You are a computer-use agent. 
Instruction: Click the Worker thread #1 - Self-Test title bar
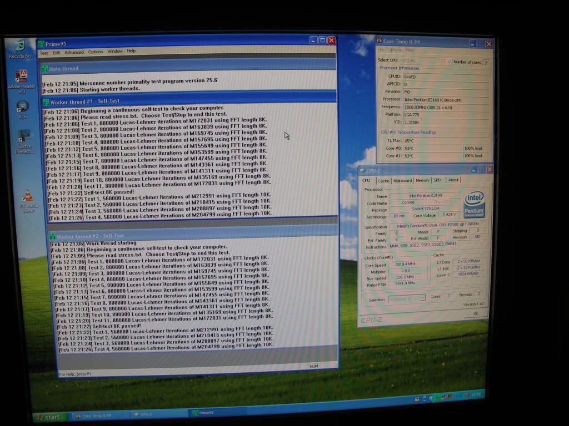[x=189, y=99]
